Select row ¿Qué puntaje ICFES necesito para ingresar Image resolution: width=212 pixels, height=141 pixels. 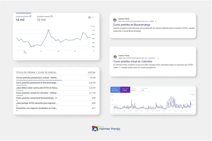point(56,103)
